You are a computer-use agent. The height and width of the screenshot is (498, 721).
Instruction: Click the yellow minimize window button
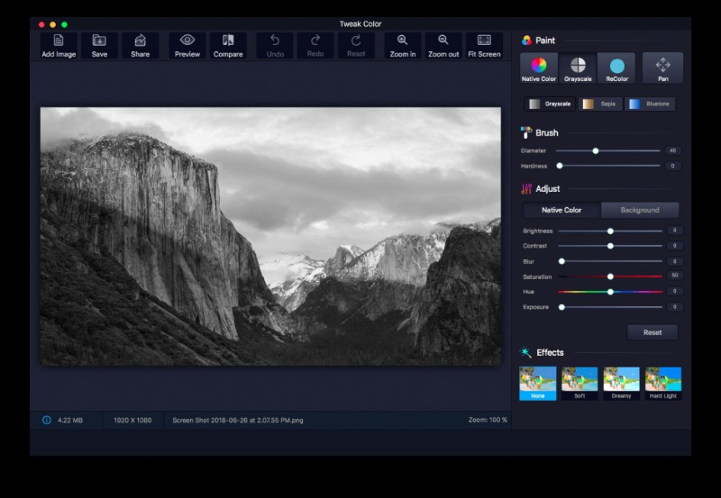click(53, 24)
